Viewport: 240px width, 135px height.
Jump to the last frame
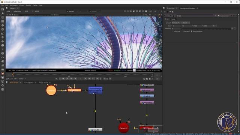(97, 79)
